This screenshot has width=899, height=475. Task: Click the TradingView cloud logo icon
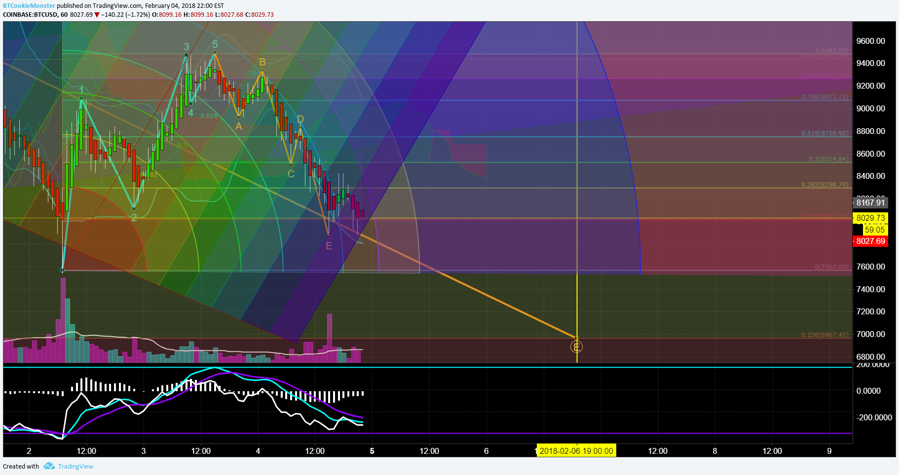click(x=49, y=466)
